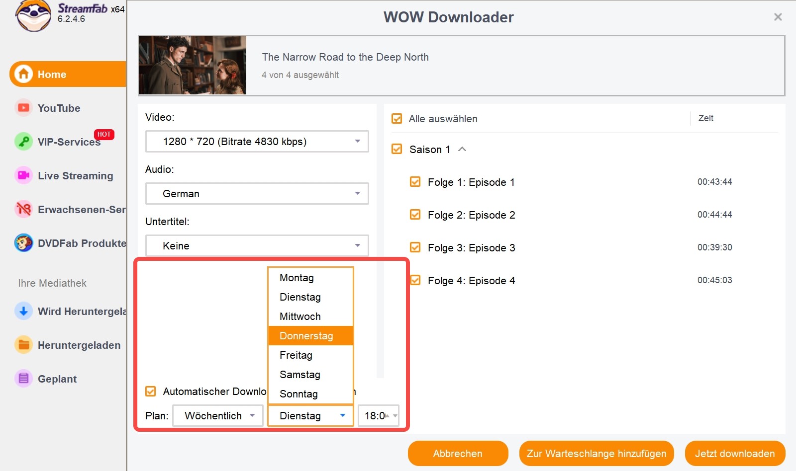Click Zur Warteschlange hinzufügen button

coord(597,453)
